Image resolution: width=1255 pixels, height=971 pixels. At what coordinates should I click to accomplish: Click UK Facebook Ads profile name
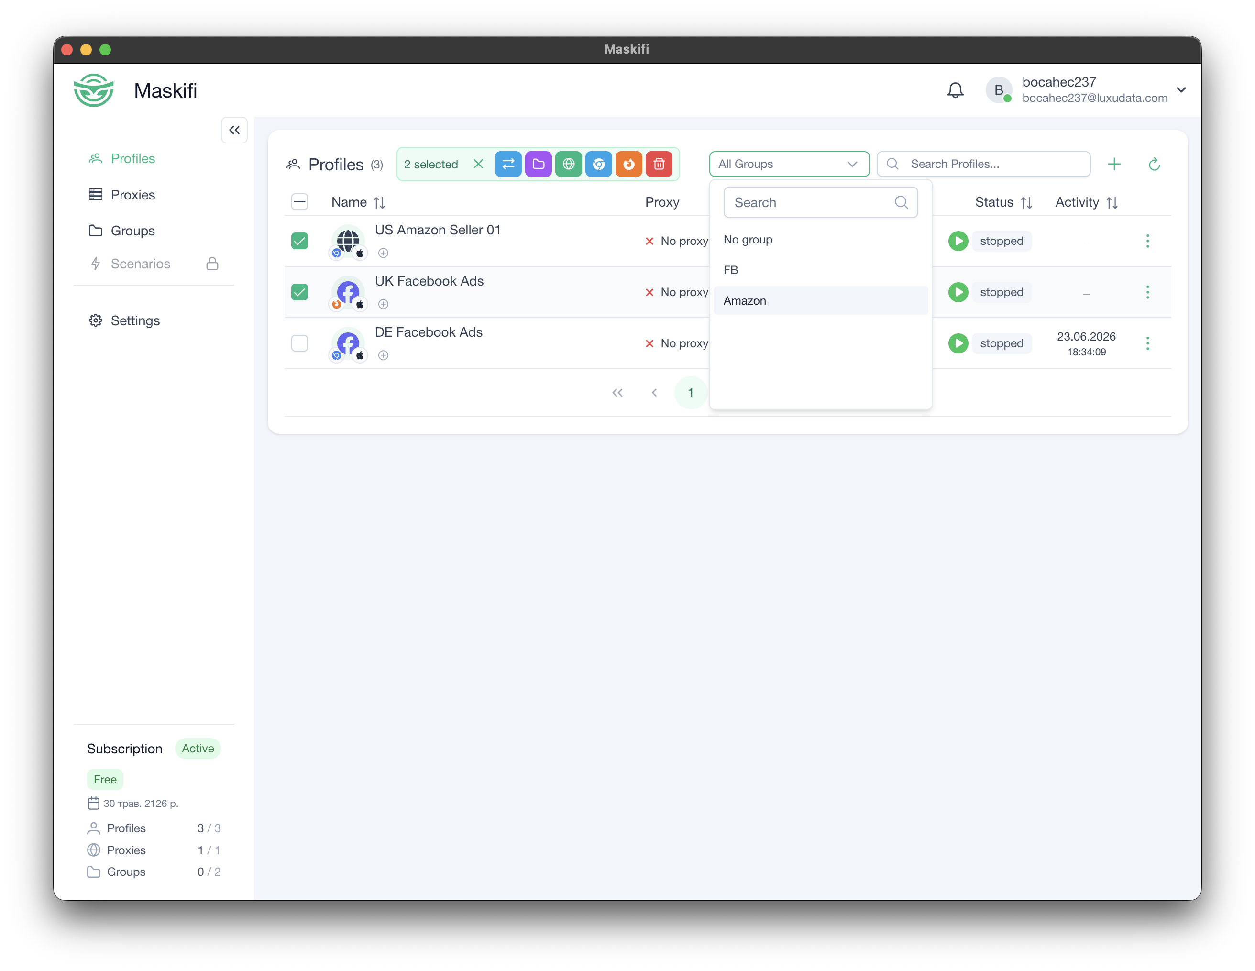(x=429, y=281)
